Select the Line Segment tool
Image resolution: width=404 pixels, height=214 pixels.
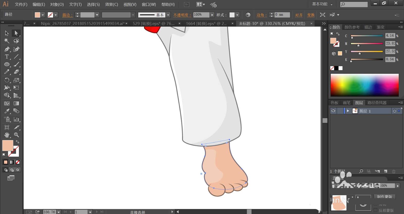[16, 57]
